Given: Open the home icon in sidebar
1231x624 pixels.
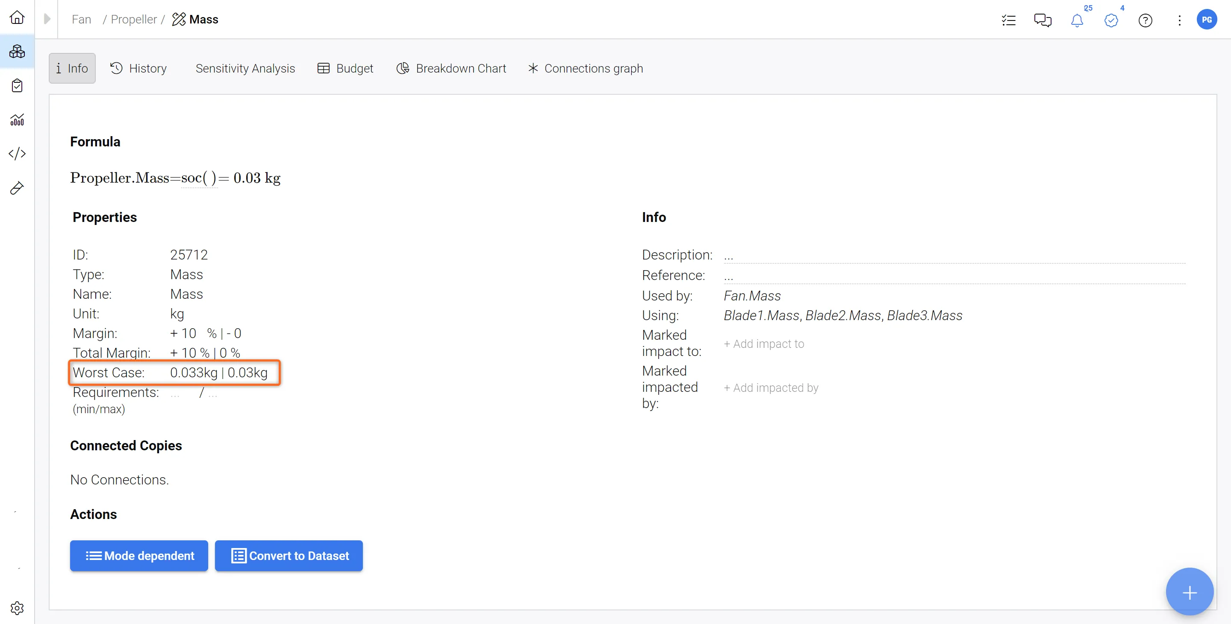Looking at the screenshot, I should click(17, 17).
